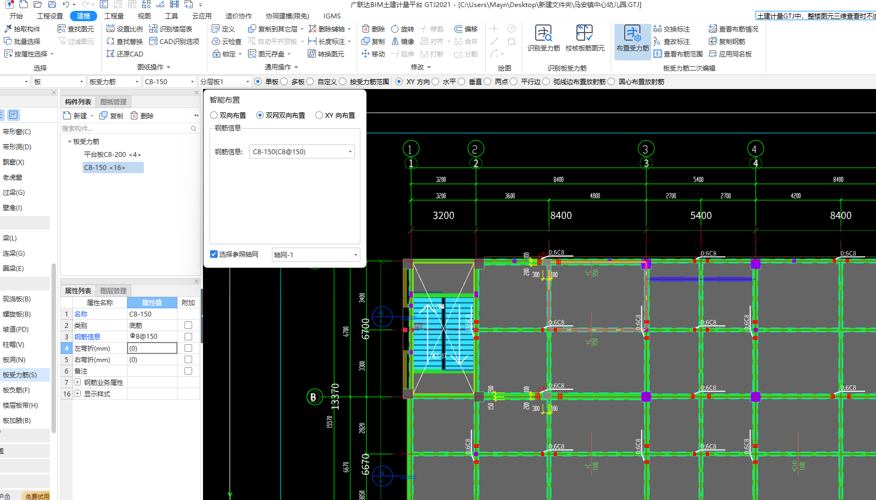Select the 自定义 radio option
The width and height of the screenshot is (876, 500).
coord(322,81)
